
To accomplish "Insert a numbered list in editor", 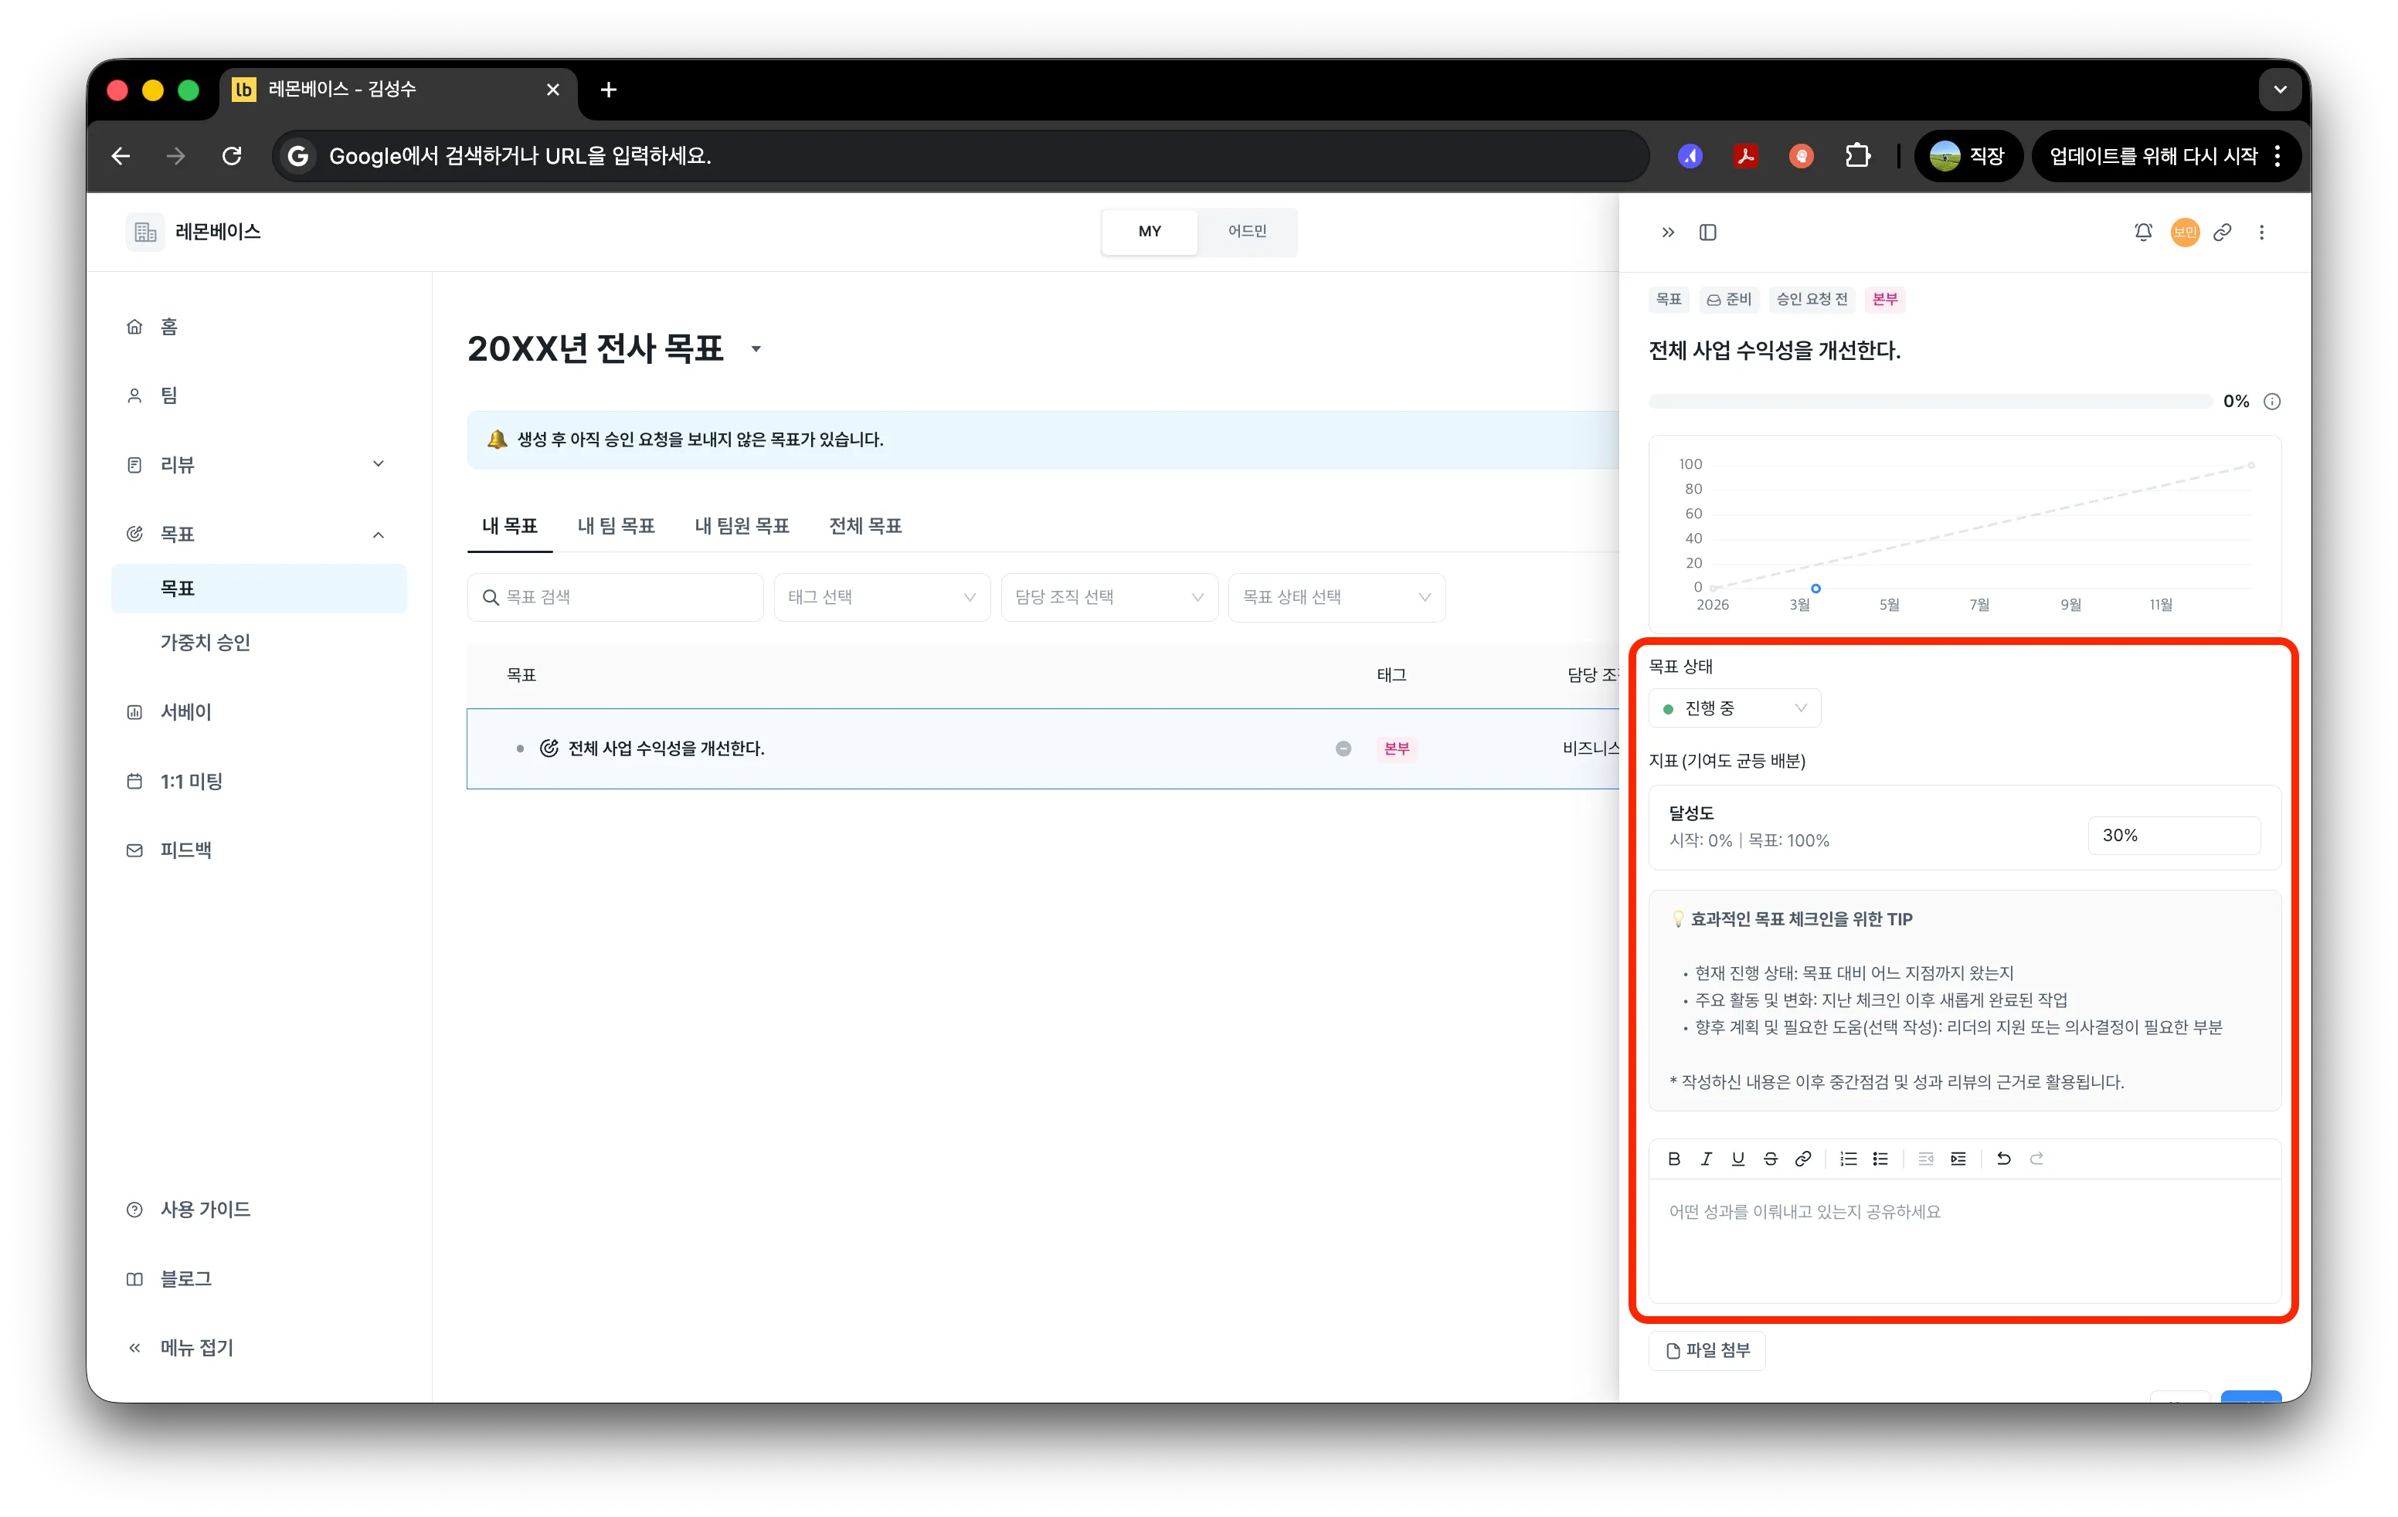I will pyautogui.click(x=1848, y=1158).
